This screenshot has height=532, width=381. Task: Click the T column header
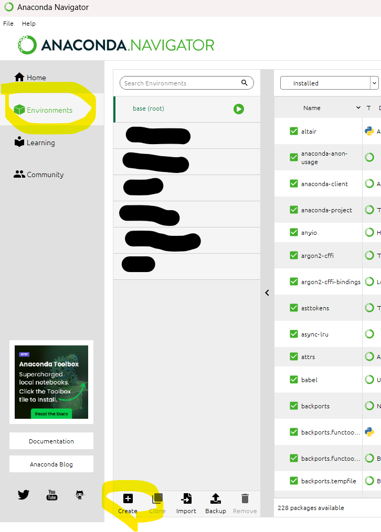tap(368, 108)
